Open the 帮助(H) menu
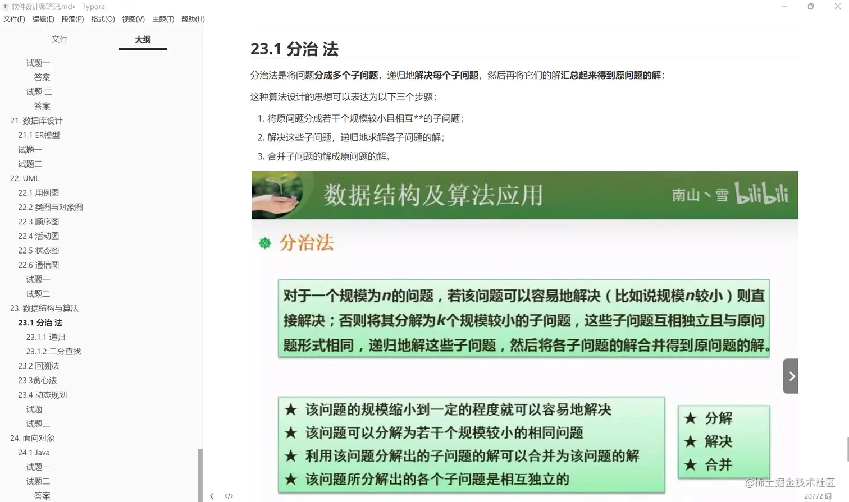This screenshot has width=849, height=502. [x=193, y=19]
